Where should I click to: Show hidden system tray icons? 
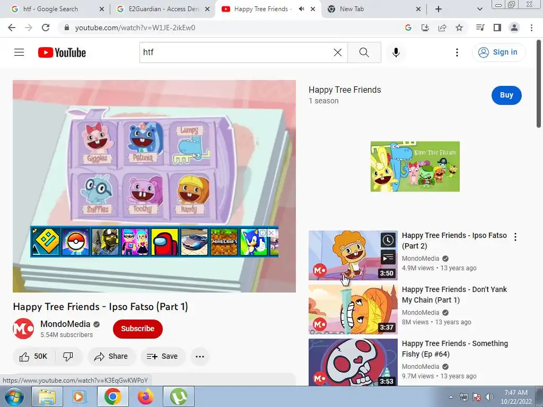coord(451,397)
